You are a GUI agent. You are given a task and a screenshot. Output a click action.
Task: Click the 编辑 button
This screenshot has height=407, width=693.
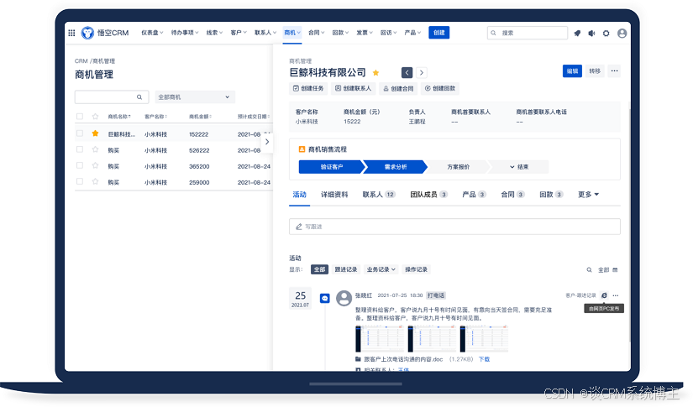[572, 71]
